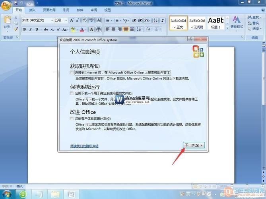The image size is (266, 199).
Task: Open the line spacing dropdown
Action: point(140,29)
